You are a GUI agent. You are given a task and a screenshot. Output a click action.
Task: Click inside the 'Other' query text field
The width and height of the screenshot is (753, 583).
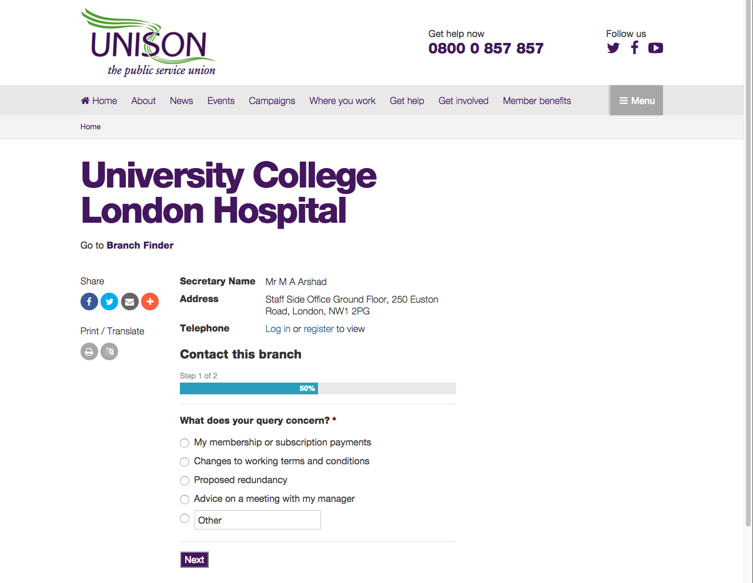pyautogui.click(x=257, y=520)
